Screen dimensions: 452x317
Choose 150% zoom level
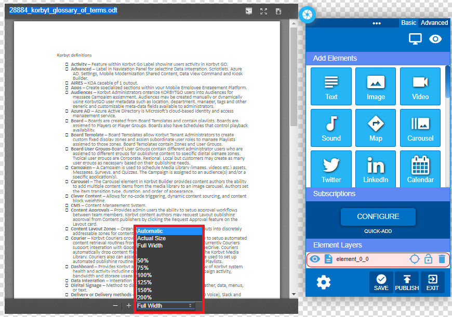click(x=169, y=290)
